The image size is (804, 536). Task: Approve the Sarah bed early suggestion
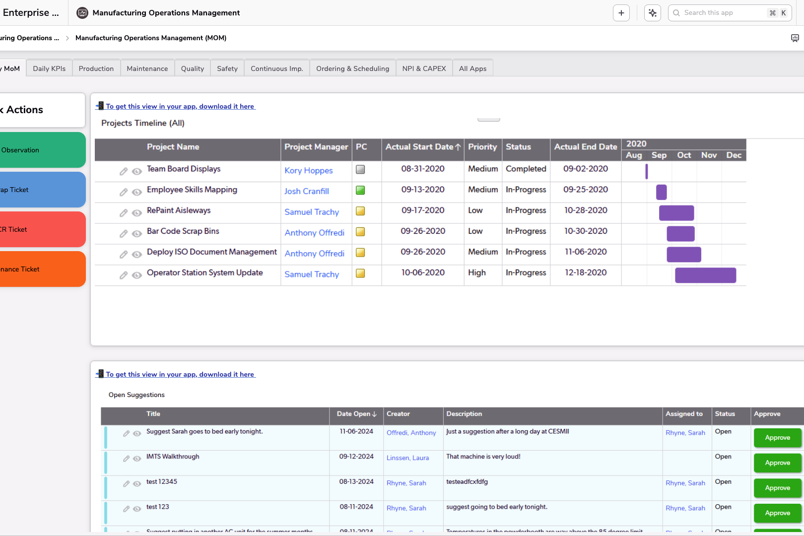pyautogui.click(x=777, y=438)
